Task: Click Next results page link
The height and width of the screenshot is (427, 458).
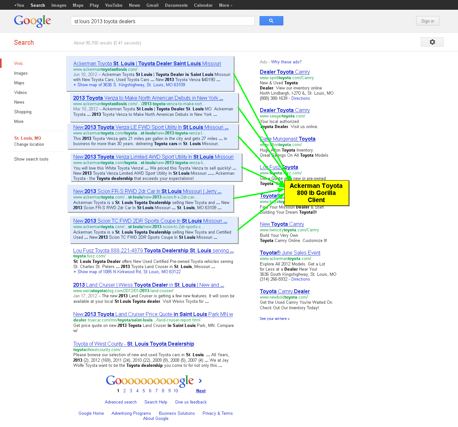Action: coord(201,391)
